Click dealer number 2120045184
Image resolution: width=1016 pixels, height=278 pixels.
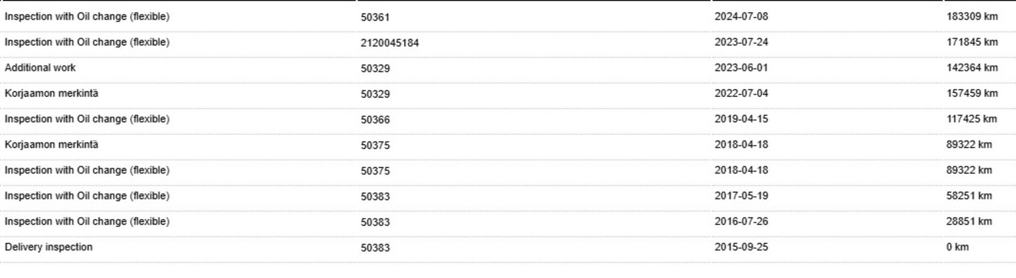[389, 43]
